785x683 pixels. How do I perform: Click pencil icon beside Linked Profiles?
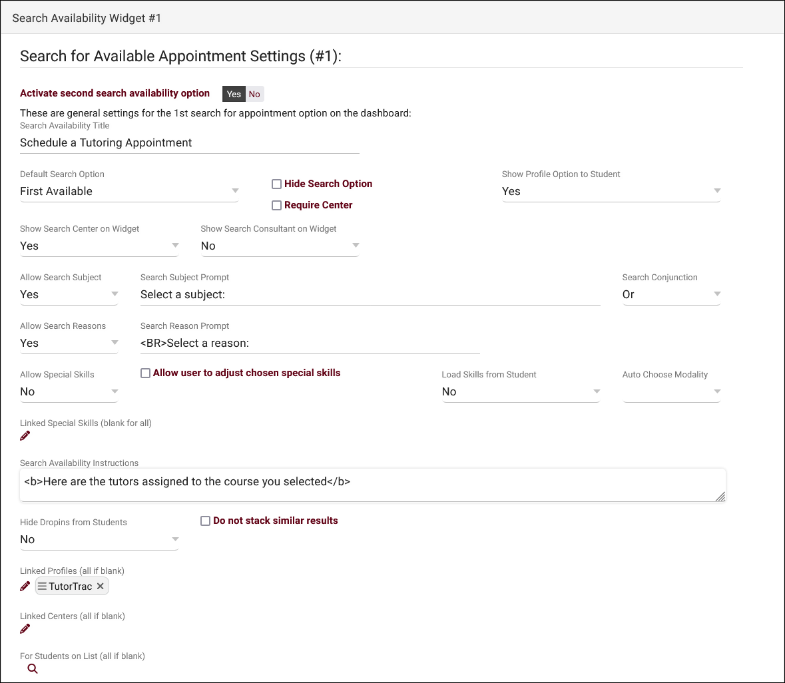[25, 586]
